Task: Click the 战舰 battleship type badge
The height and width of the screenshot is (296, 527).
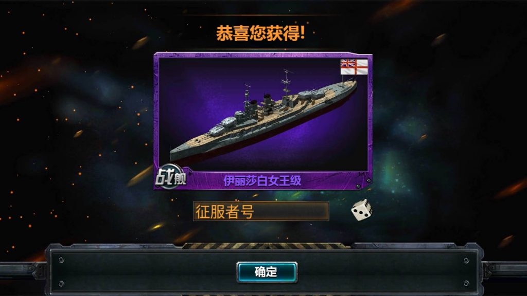Action: click(171, 177)
